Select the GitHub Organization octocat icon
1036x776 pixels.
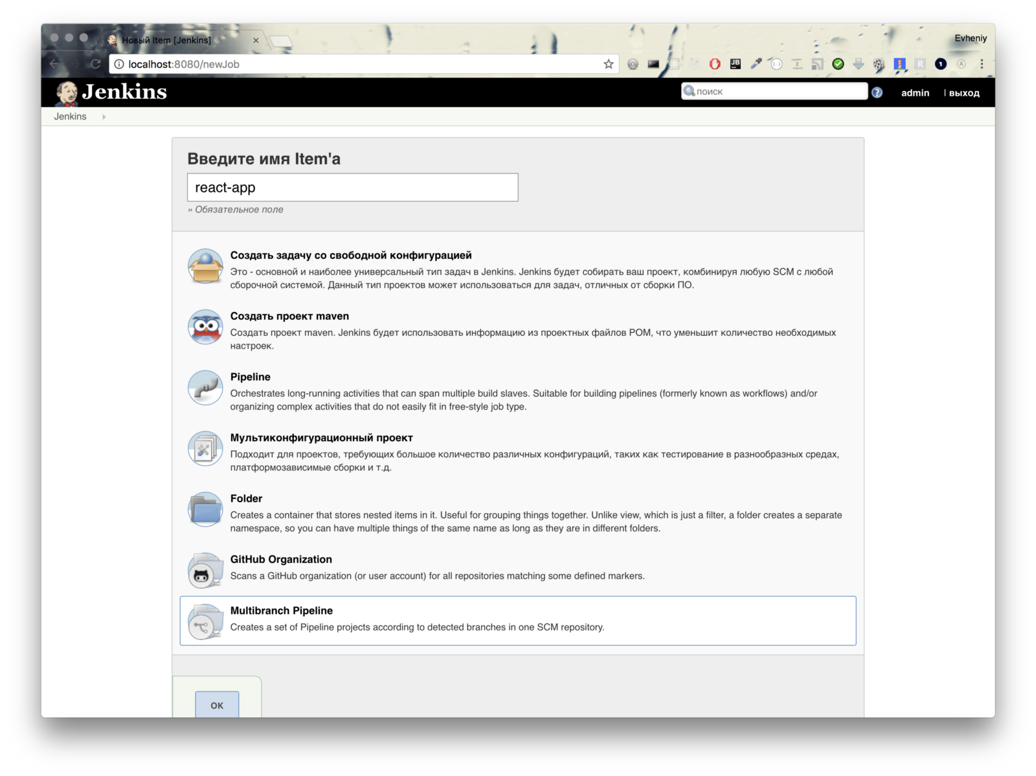coord(205,570)
